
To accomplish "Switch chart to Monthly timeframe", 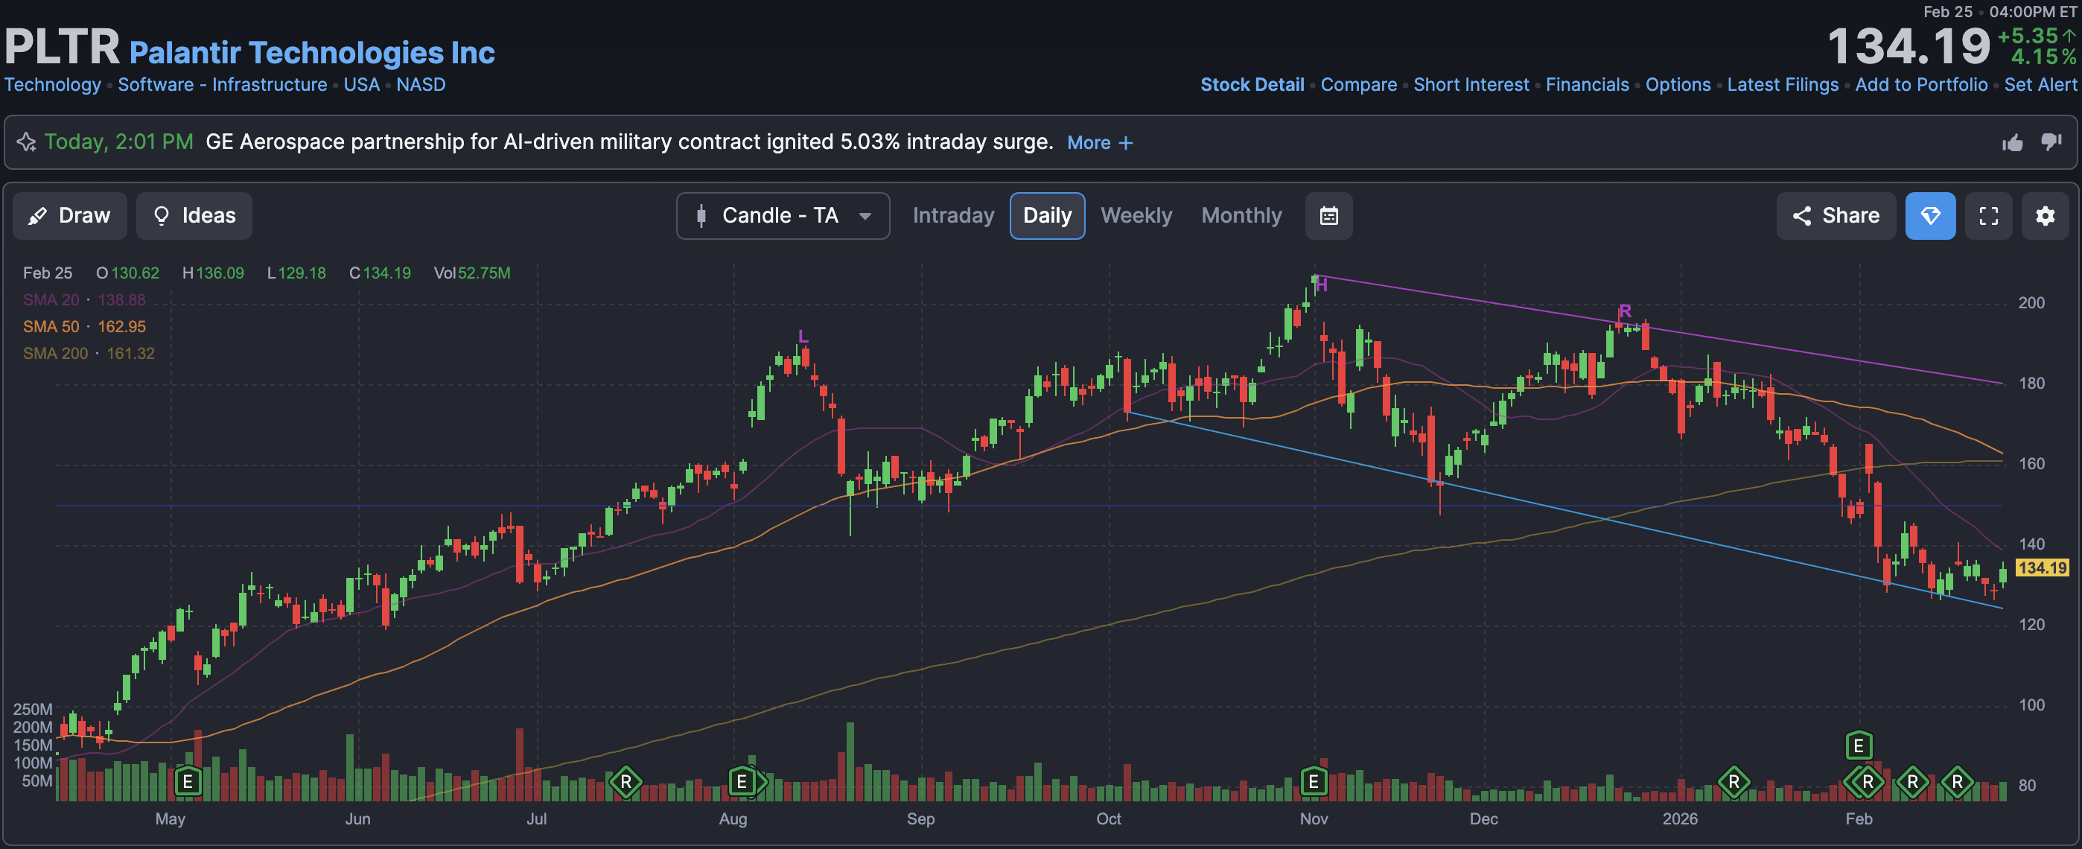I will coord(1241,216).
